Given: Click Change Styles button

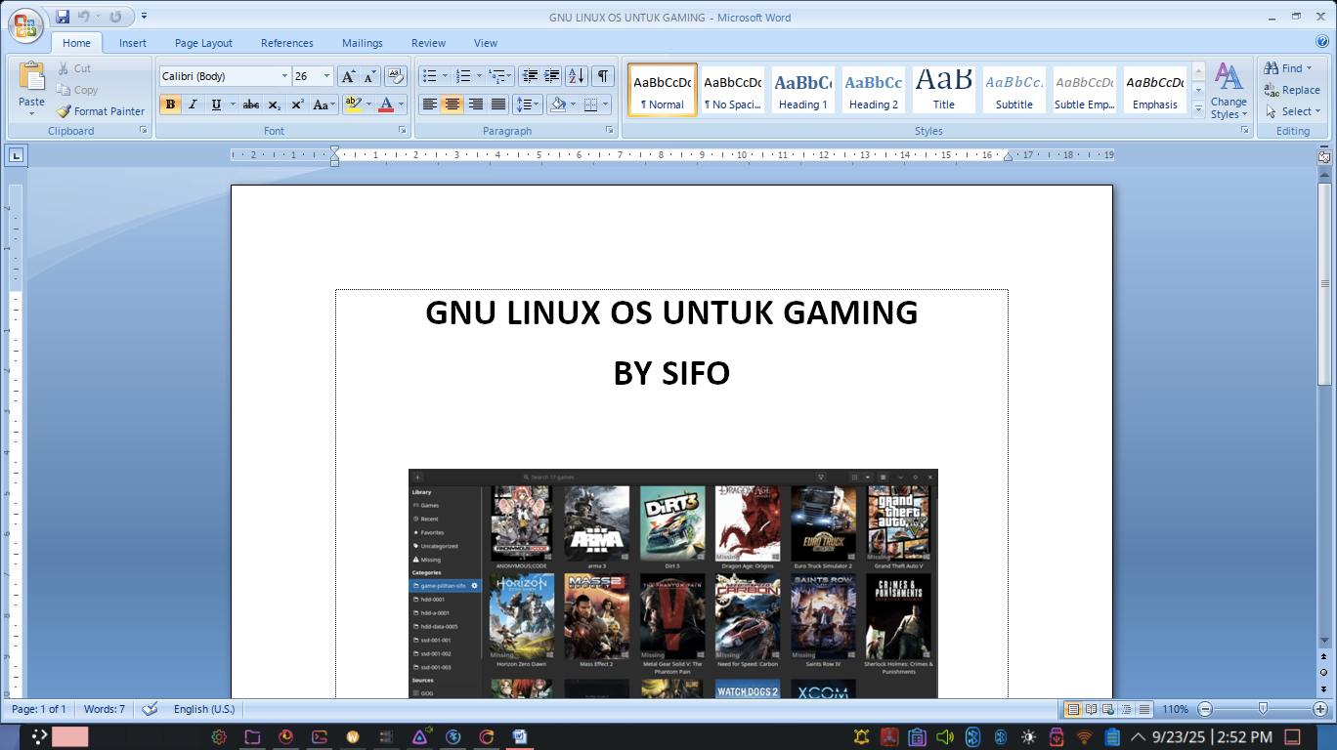Looking at the screenshot, I should (1229, 91).
